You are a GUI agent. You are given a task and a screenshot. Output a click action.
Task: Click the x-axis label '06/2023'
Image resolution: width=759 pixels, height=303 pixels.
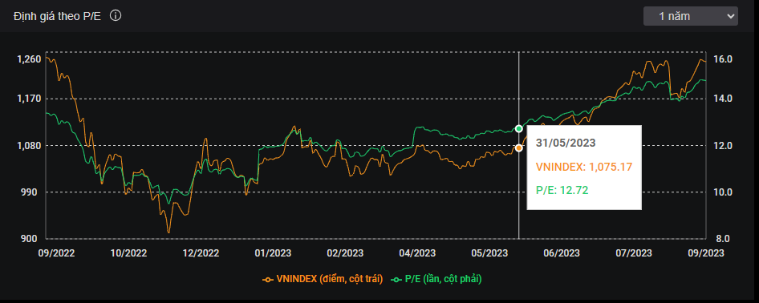562,253
